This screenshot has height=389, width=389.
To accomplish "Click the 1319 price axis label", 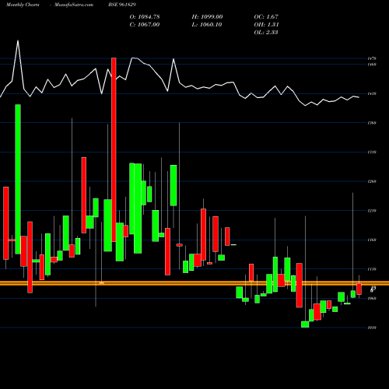I will [x=372, y=152].
